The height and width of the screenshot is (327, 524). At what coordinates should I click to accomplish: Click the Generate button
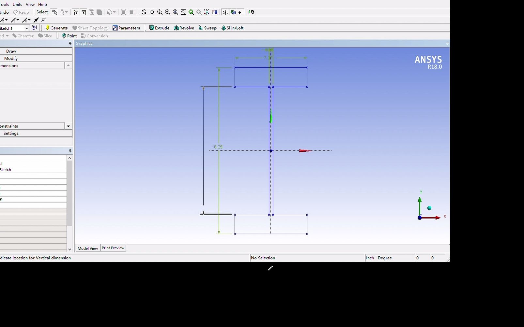pos(57,28)
